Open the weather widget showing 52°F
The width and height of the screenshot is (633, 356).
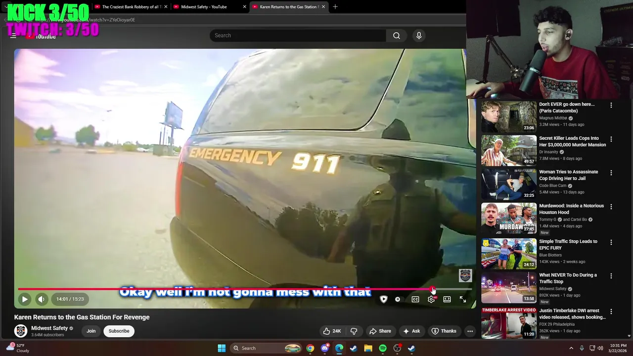[x=17, y=348]
